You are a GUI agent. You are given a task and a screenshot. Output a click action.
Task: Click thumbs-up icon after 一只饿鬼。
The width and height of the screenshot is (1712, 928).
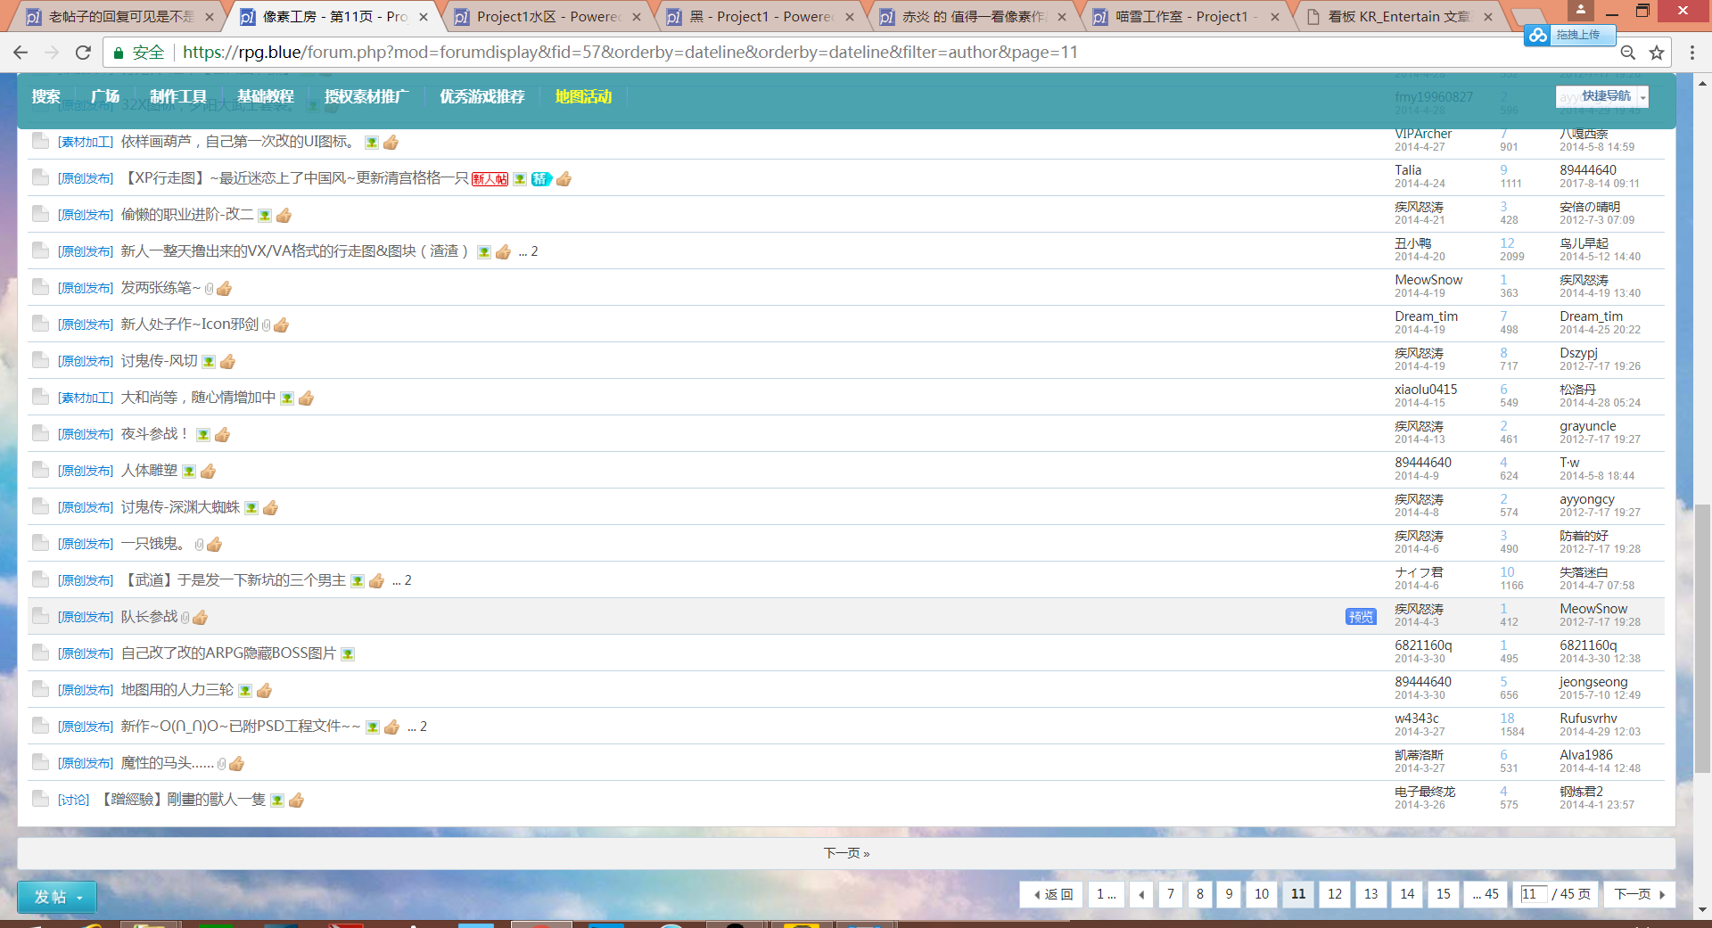(x=215, y=544)
